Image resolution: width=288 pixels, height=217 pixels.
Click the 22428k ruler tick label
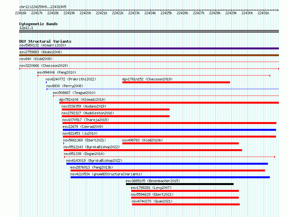(215, 13)
